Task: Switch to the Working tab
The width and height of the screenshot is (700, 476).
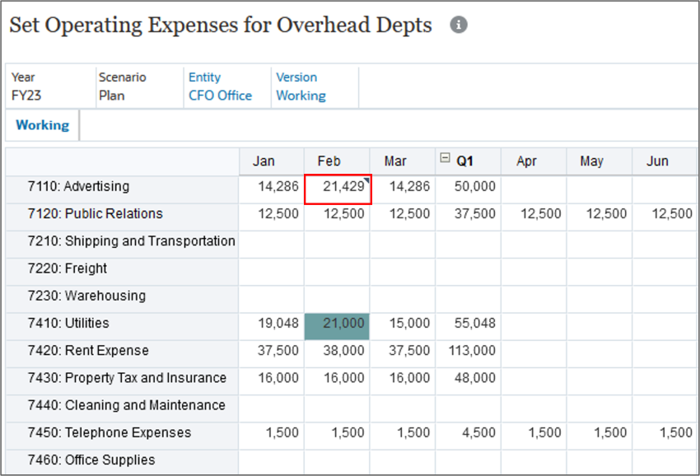Action: pyautogui.click(x=41, y=124)
